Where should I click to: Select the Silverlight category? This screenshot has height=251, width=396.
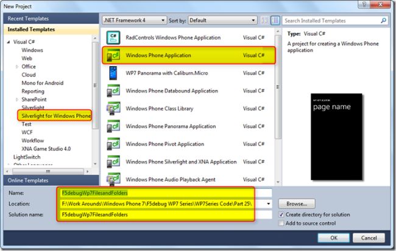33,108
